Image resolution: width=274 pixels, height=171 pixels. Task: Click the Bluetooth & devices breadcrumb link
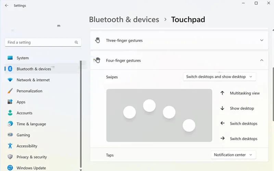(124, 20)
